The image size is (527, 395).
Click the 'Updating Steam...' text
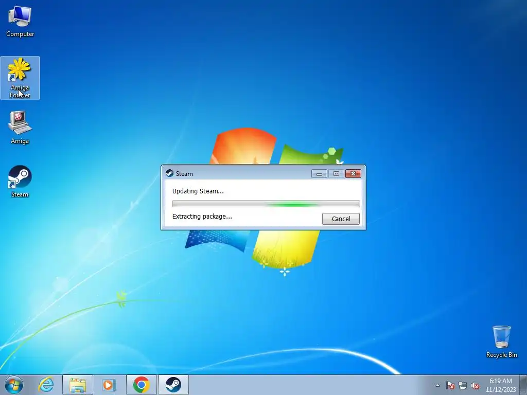[x=198, y=191]
